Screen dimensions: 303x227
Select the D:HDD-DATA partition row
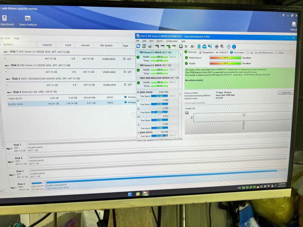coord(72,103)
